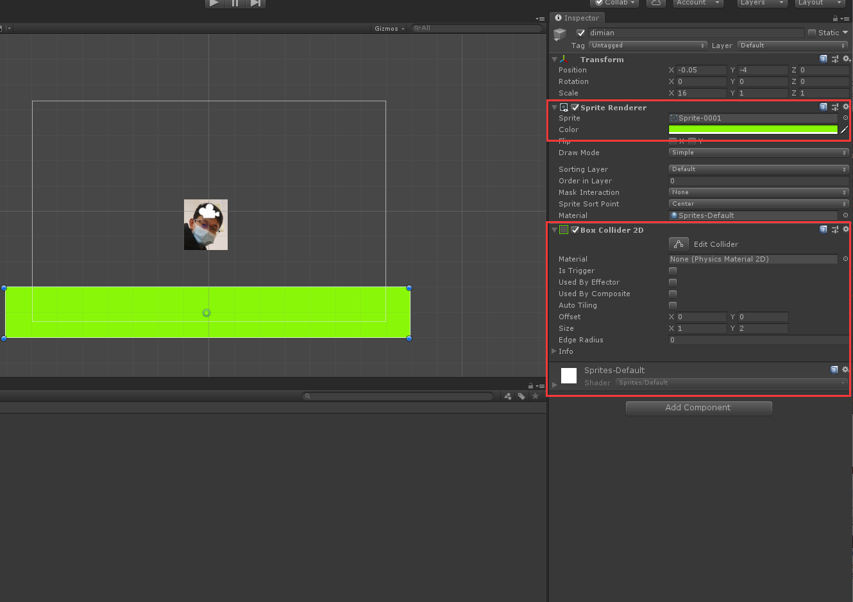Open the Sorting Layer dropdown
Viewport: 853px width, 602px height.
pos(759,169)
